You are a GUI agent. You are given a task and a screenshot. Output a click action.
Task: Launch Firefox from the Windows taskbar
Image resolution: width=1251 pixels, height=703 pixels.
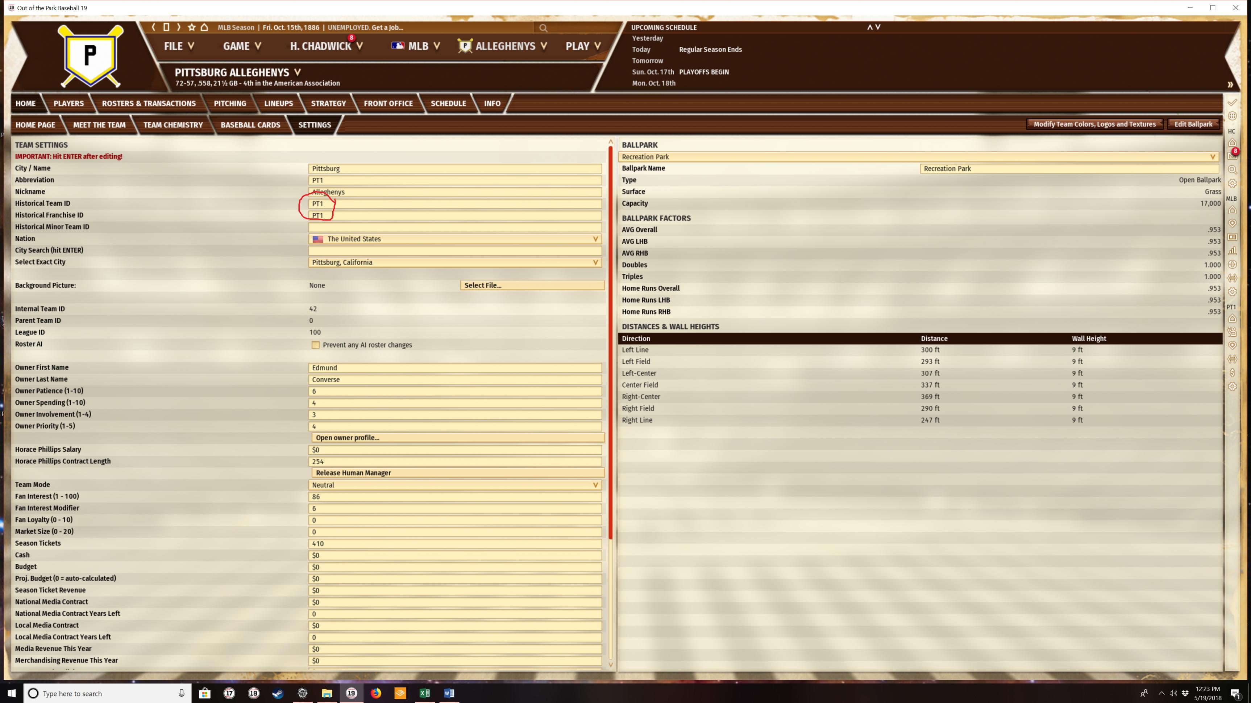376,693
